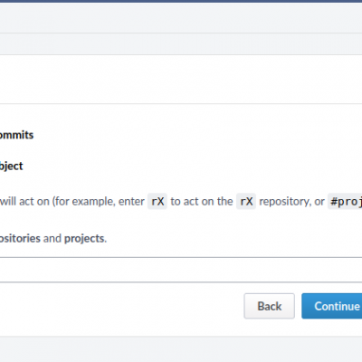The height and width of the screenshot is (362, 362).
Task: Click the blue Continue button
Action: coord(332,306)
